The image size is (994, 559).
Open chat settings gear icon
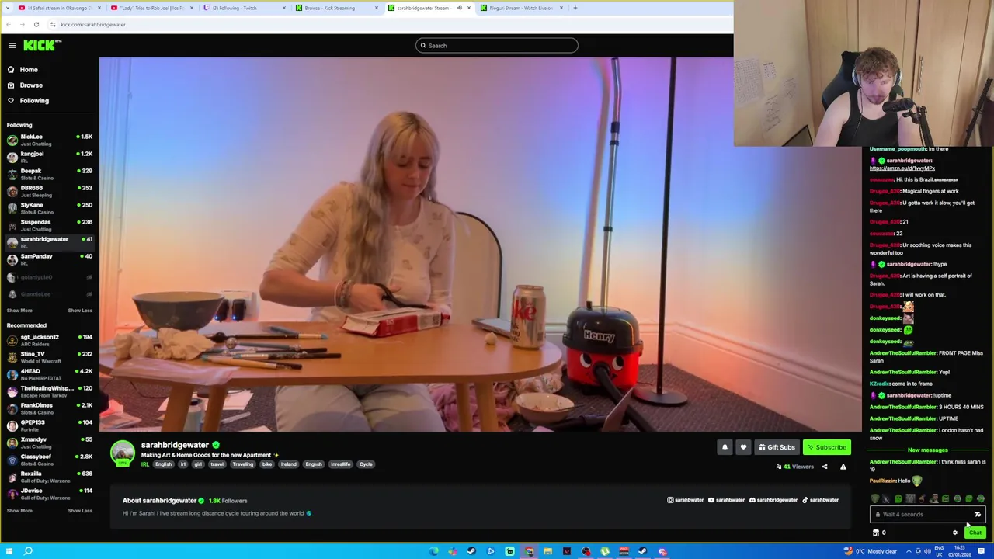(955, 533)
